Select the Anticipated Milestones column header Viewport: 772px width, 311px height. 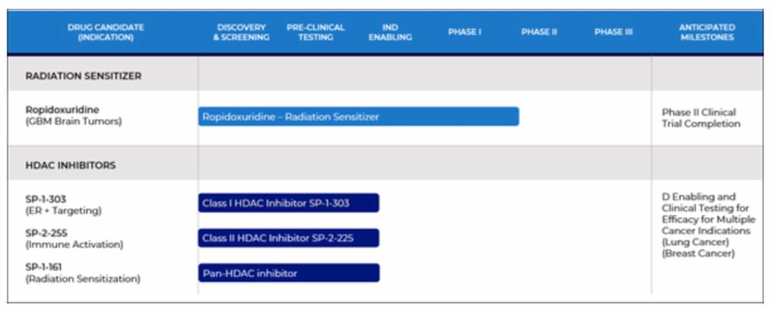[706, 32]
